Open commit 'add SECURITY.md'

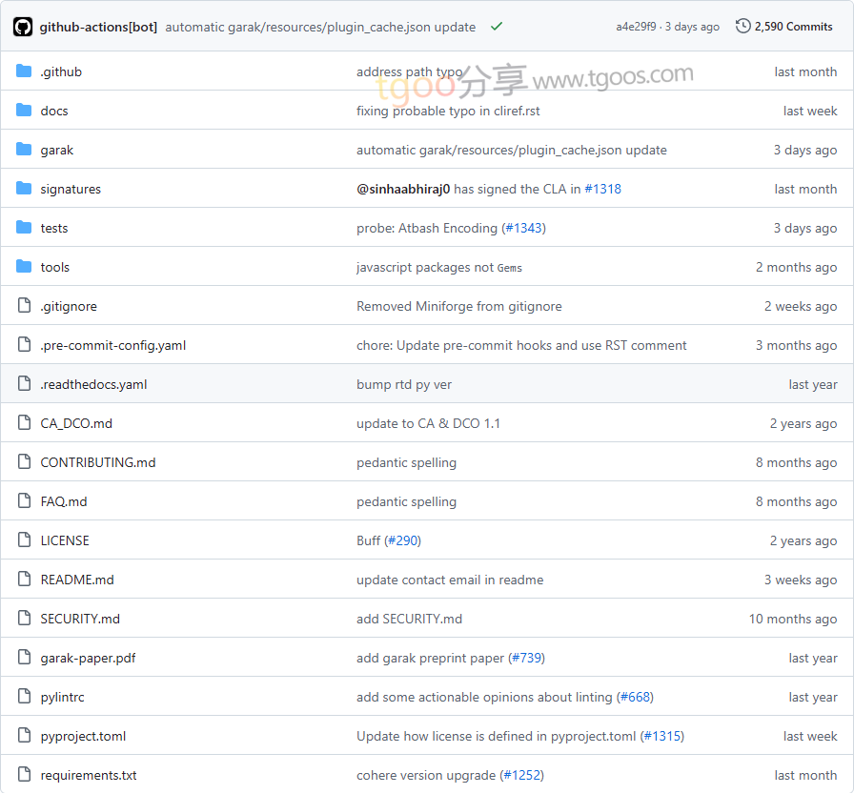409,620
